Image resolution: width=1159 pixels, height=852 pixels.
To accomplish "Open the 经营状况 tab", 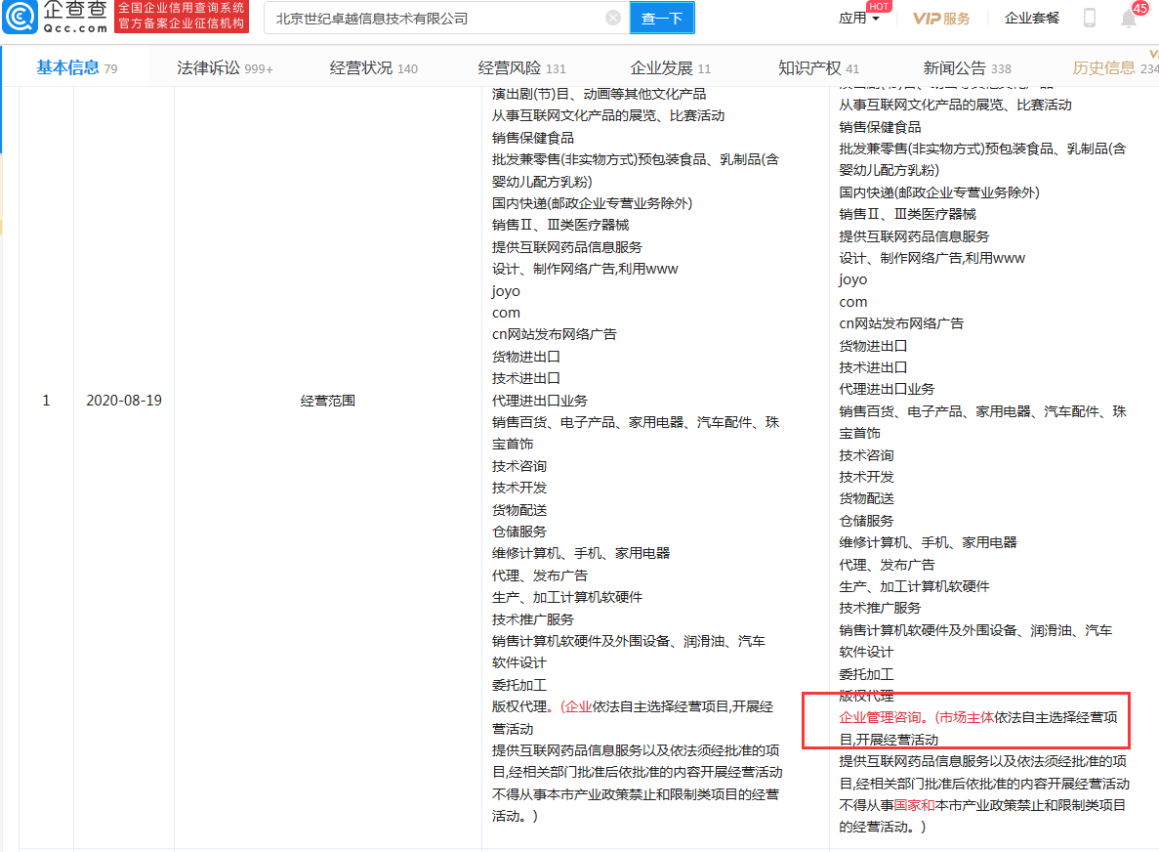I will pyautogui.click(x=373, y=67).
